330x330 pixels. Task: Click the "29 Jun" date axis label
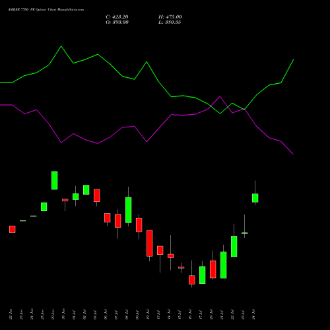(53, 314)
